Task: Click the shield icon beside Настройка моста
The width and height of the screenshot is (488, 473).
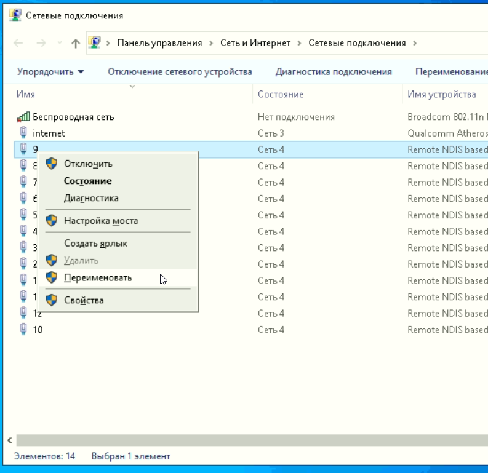Action: click(x=52, y=220)
